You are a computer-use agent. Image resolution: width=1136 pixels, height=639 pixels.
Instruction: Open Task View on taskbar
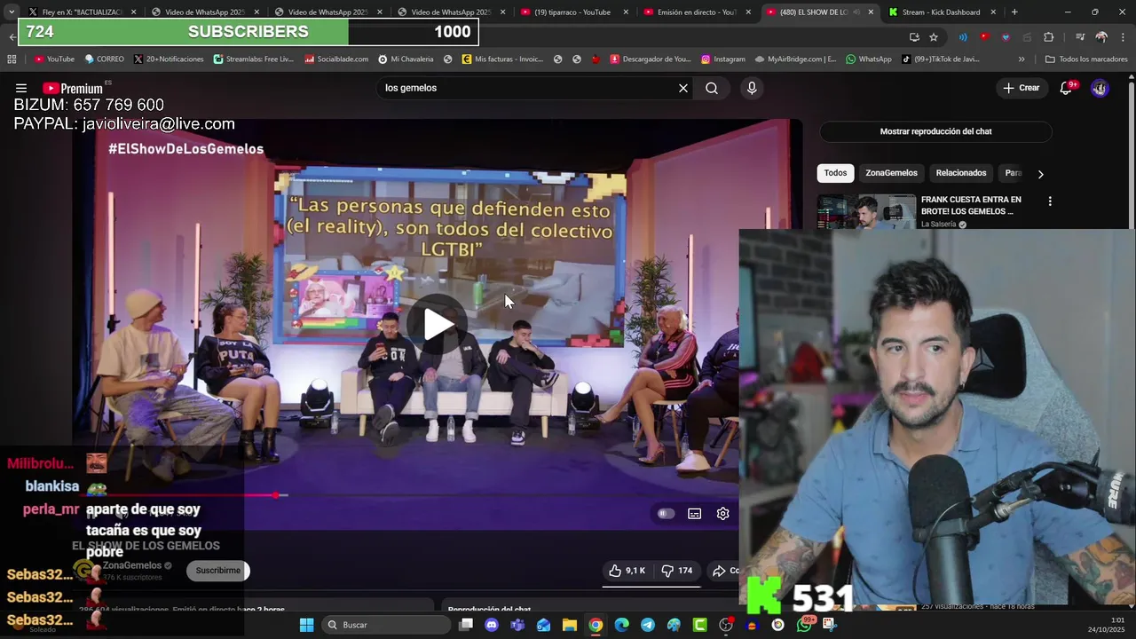point(466,625)
